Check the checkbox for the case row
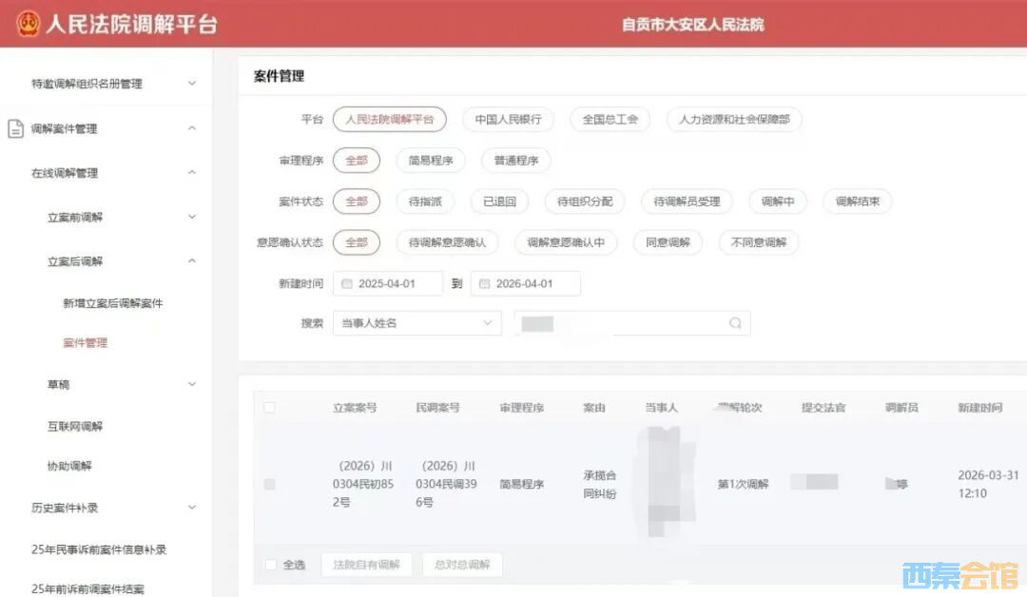 (x=269, y=484)
